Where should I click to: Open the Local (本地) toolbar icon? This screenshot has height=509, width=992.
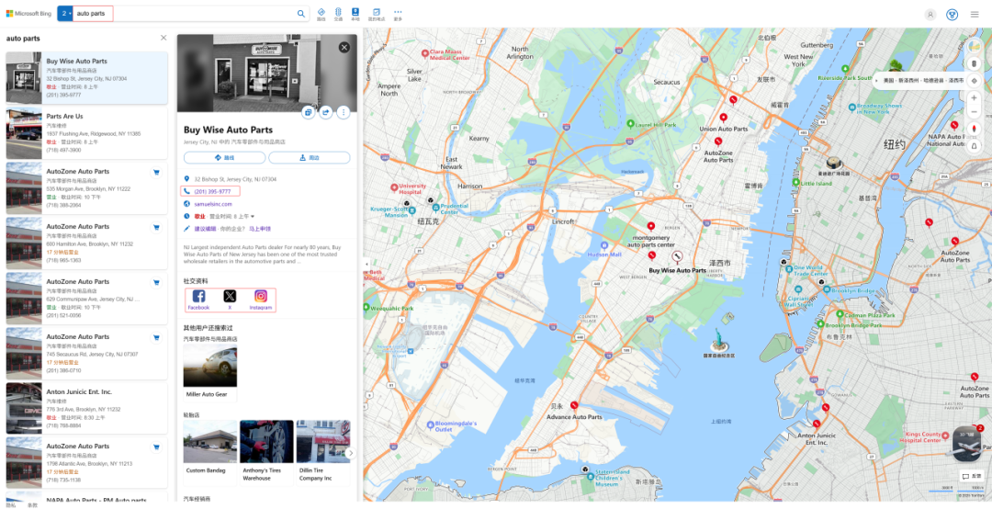[355, 14]
